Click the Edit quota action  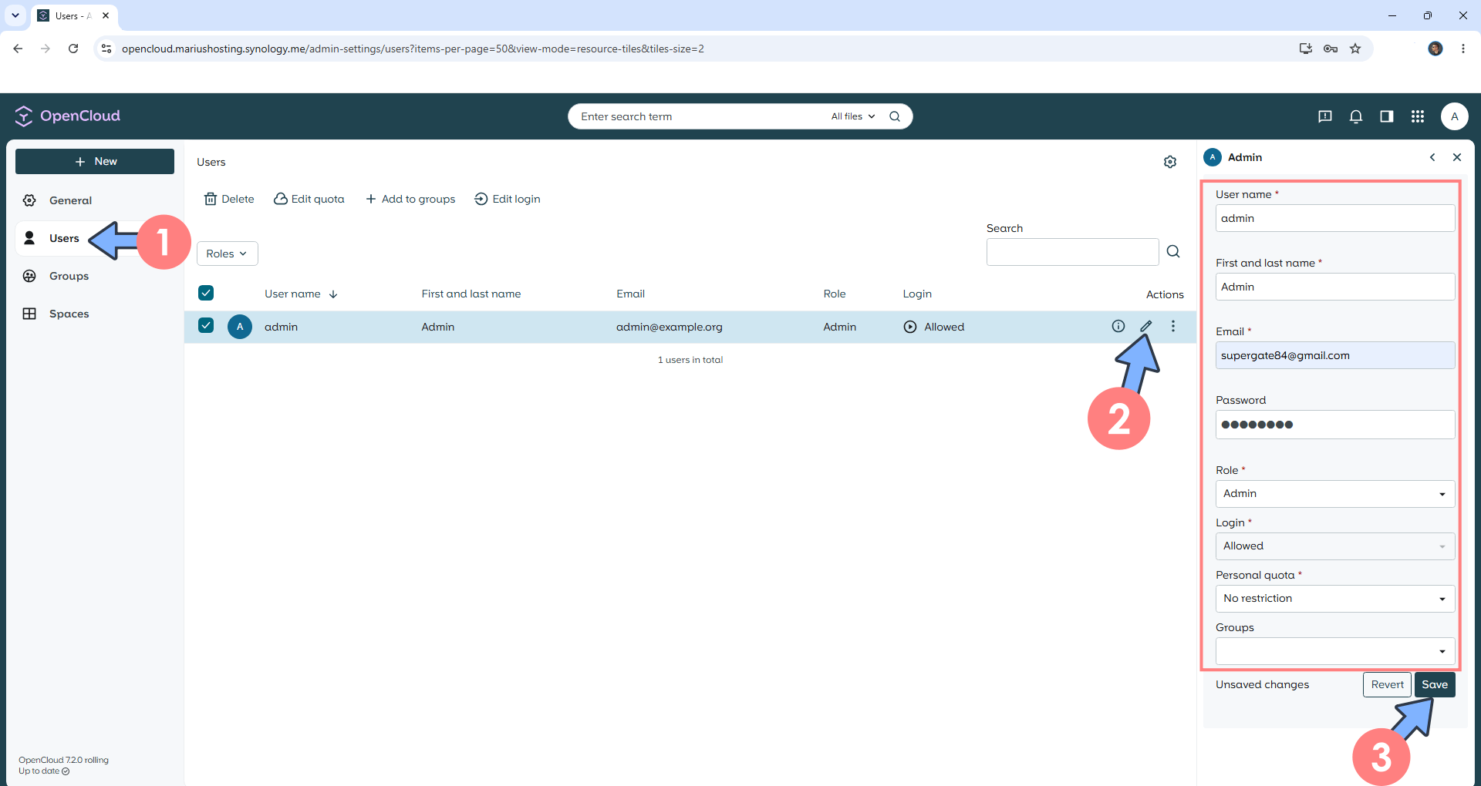(309, 199)
